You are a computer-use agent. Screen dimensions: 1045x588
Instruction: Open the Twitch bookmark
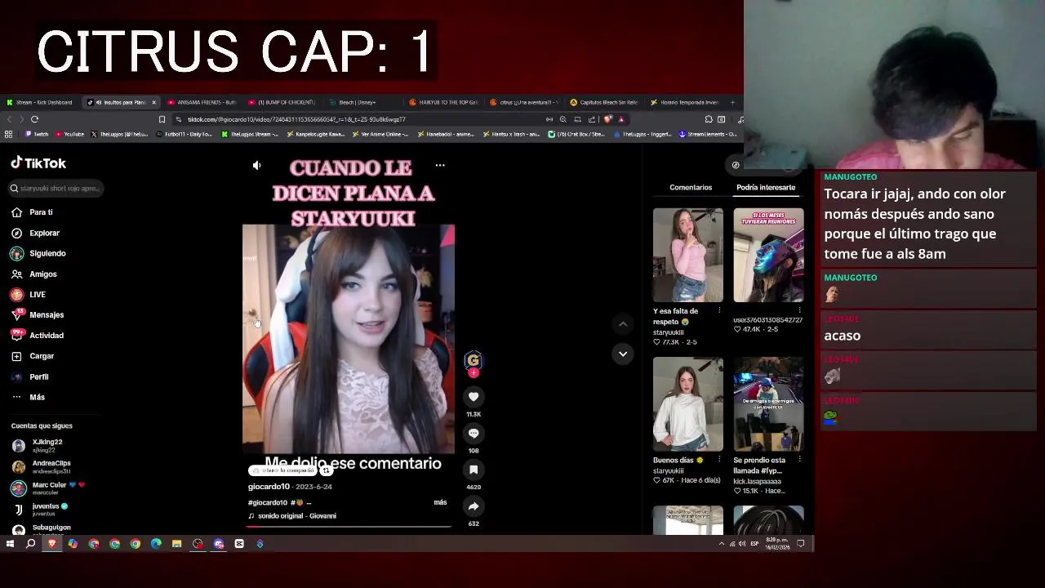(37, 134)
